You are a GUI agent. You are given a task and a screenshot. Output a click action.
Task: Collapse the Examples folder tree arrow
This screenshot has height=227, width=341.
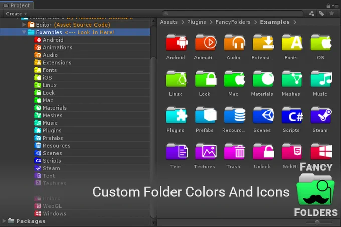coord(24,32)
